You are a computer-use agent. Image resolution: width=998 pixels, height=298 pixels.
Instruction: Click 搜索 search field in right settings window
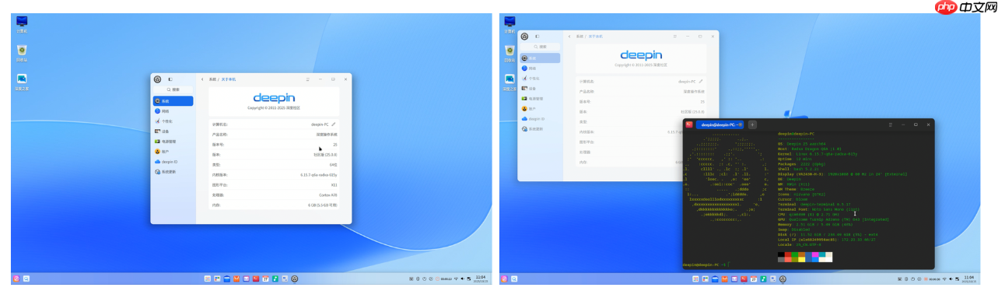pyautogui.click(x=540, y=47)
